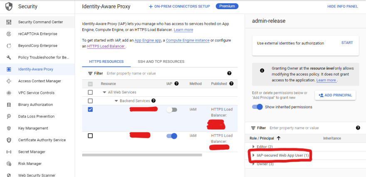Enable IAP toggle on the first backend service
Viewport: 366px width, 177px height.
pyautogui.click(x=172, y=110)
